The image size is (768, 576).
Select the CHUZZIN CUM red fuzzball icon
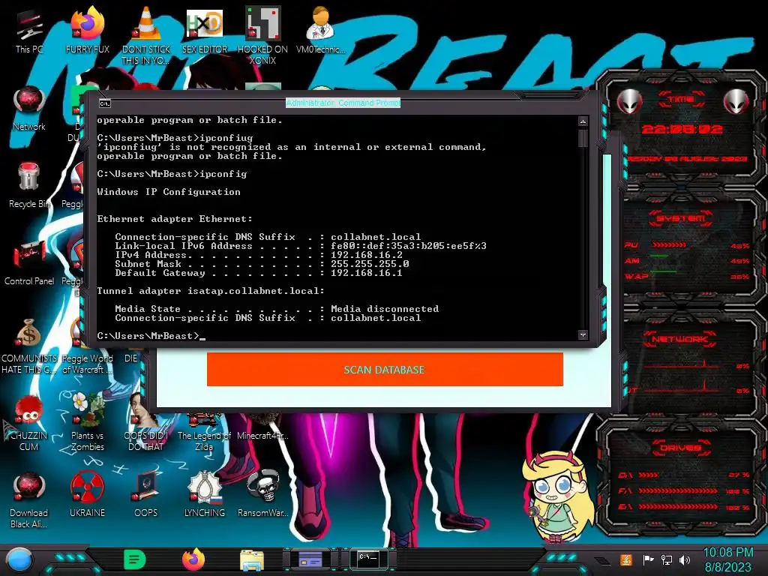click(x=29, y=423)
